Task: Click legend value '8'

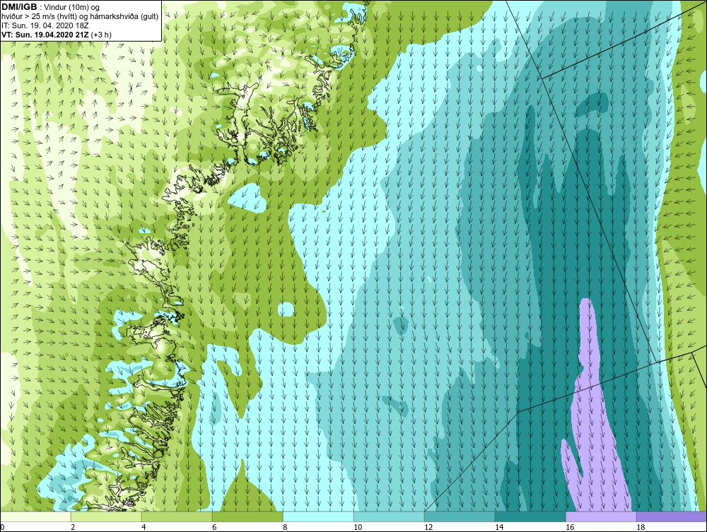Action: (285, 527)
